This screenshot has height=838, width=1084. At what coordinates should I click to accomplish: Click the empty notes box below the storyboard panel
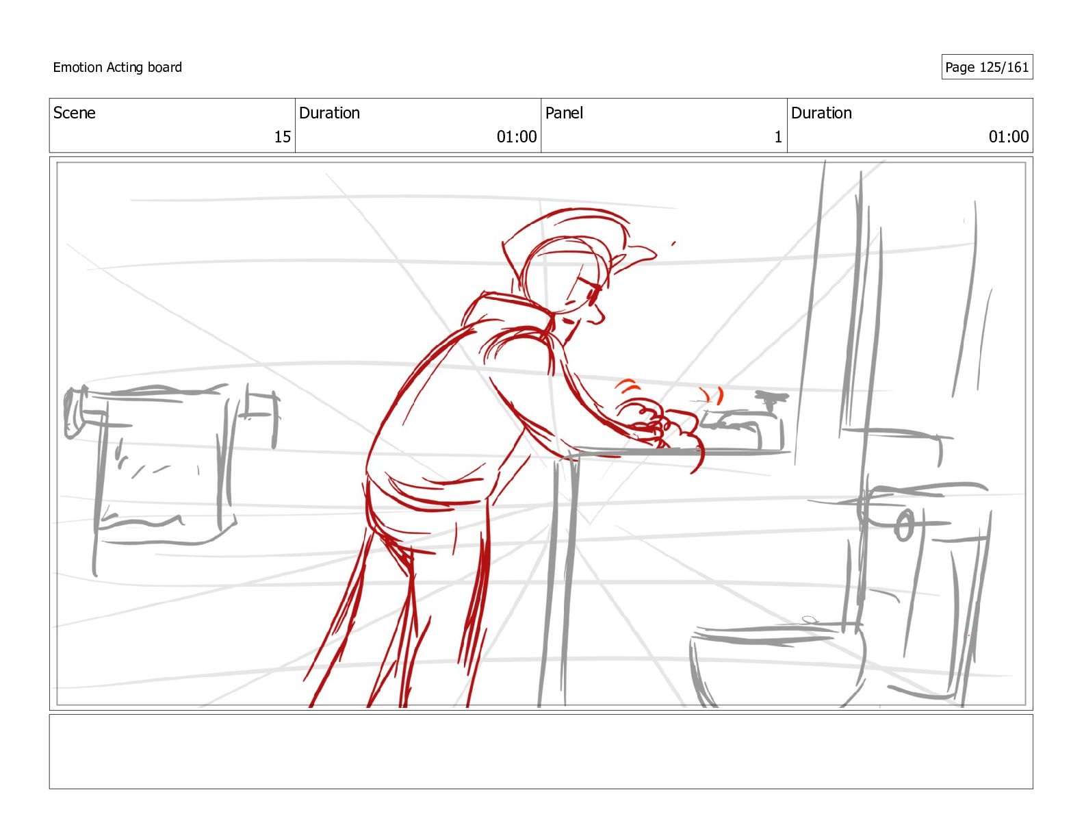pyautogui.click(x=541, y=752)
